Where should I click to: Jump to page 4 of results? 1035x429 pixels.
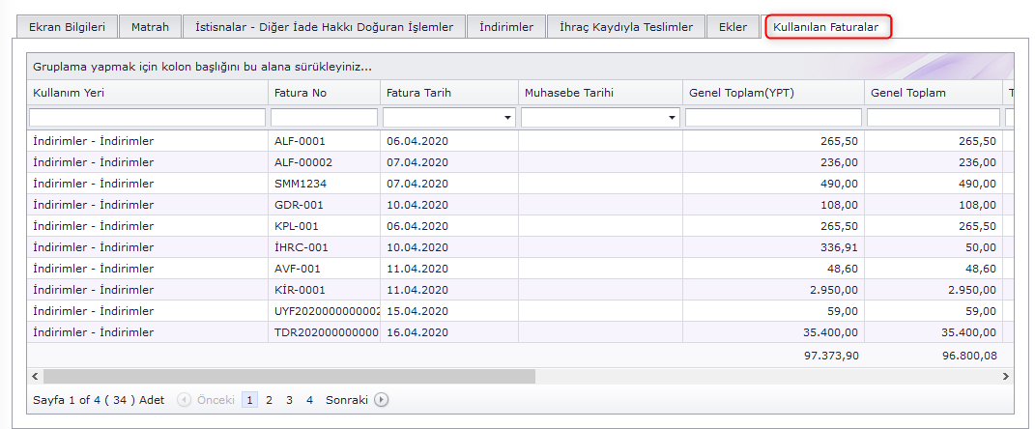309,400
